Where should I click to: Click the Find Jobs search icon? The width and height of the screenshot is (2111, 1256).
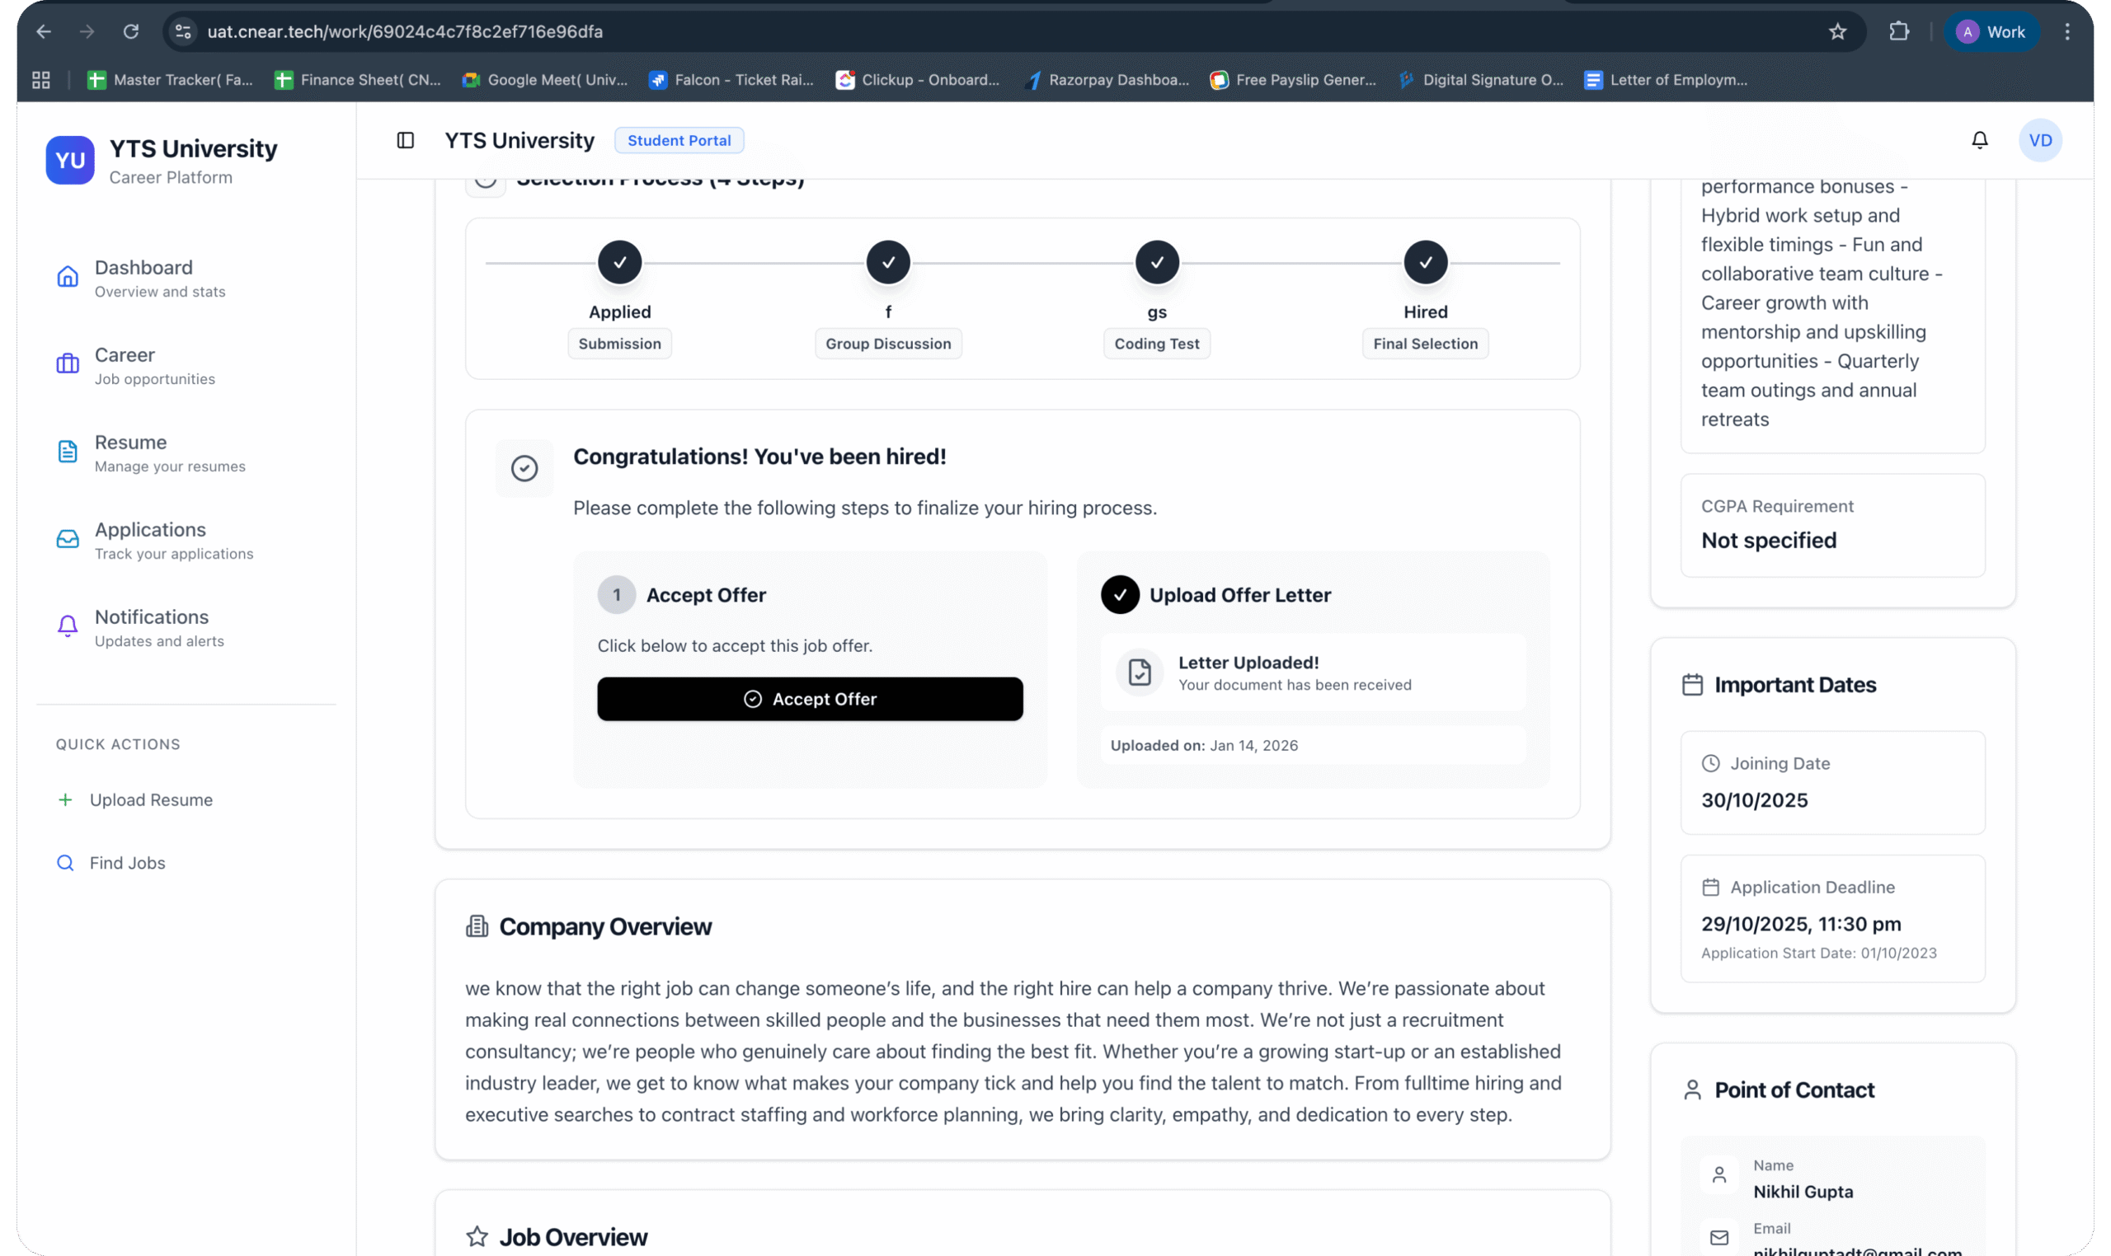65,862
